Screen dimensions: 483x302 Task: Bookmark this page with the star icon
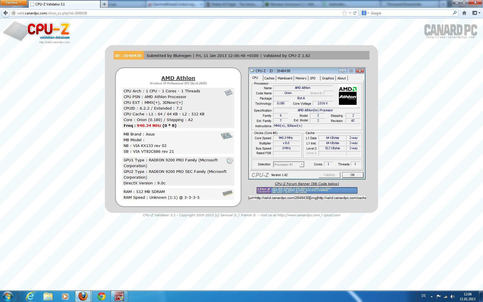[x=344, y=13]
